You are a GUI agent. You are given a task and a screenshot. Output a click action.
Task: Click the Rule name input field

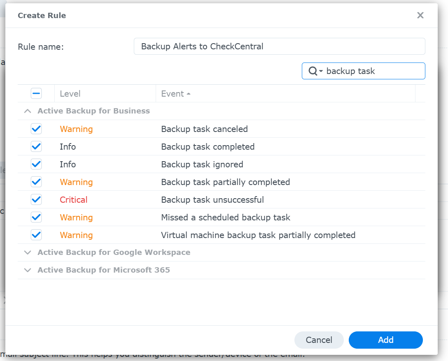(x=280, y=46)
